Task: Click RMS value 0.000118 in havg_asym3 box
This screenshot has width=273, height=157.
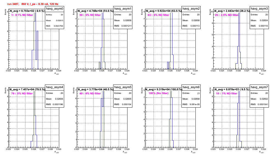Action: click(x=263, y=26)
